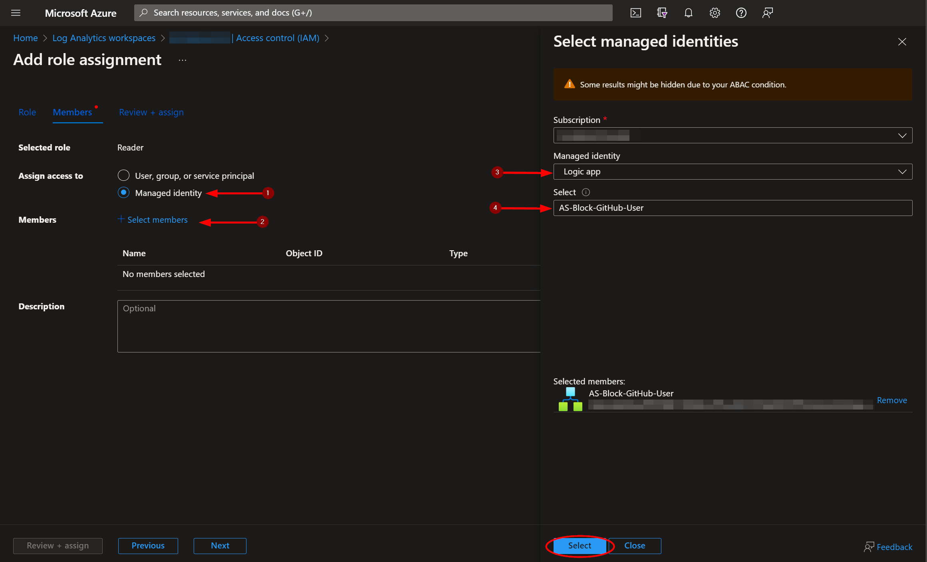Close the Select managed identities panel

(x=902, y=42)
